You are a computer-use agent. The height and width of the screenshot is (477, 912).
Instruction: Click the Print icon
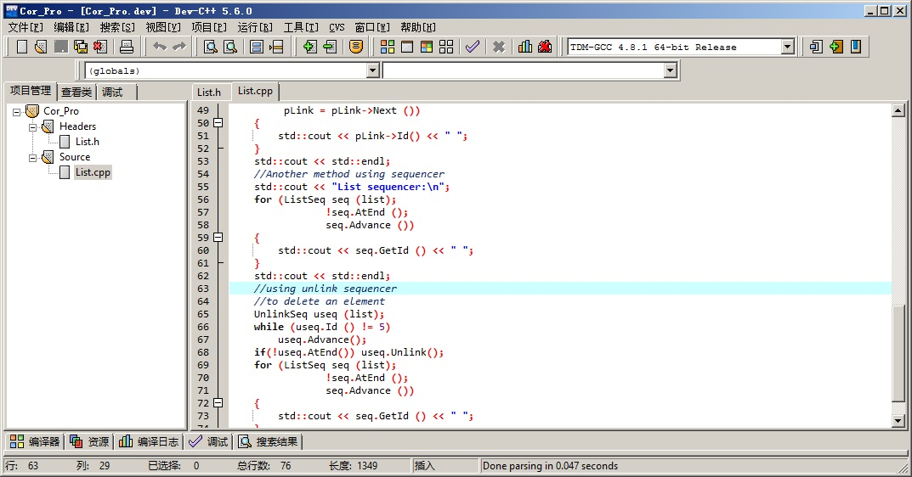click(x=126, y=47)
